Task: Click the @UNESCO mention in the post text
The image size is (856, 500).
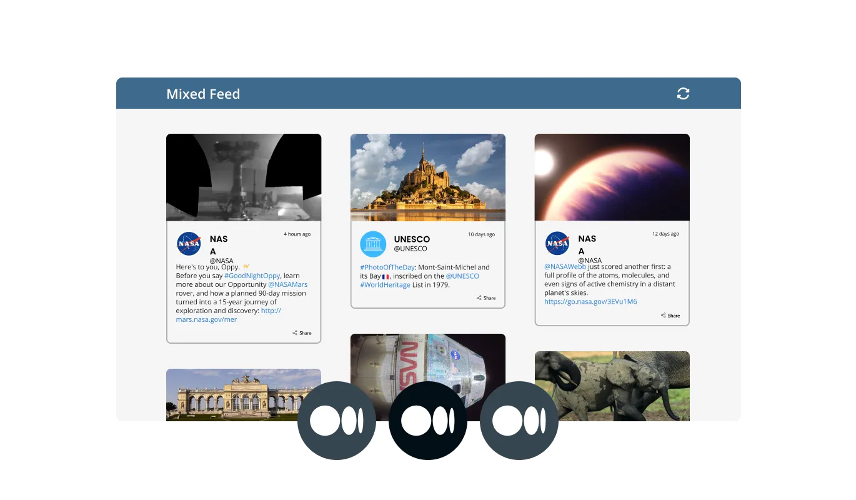Action: (463, 276)
